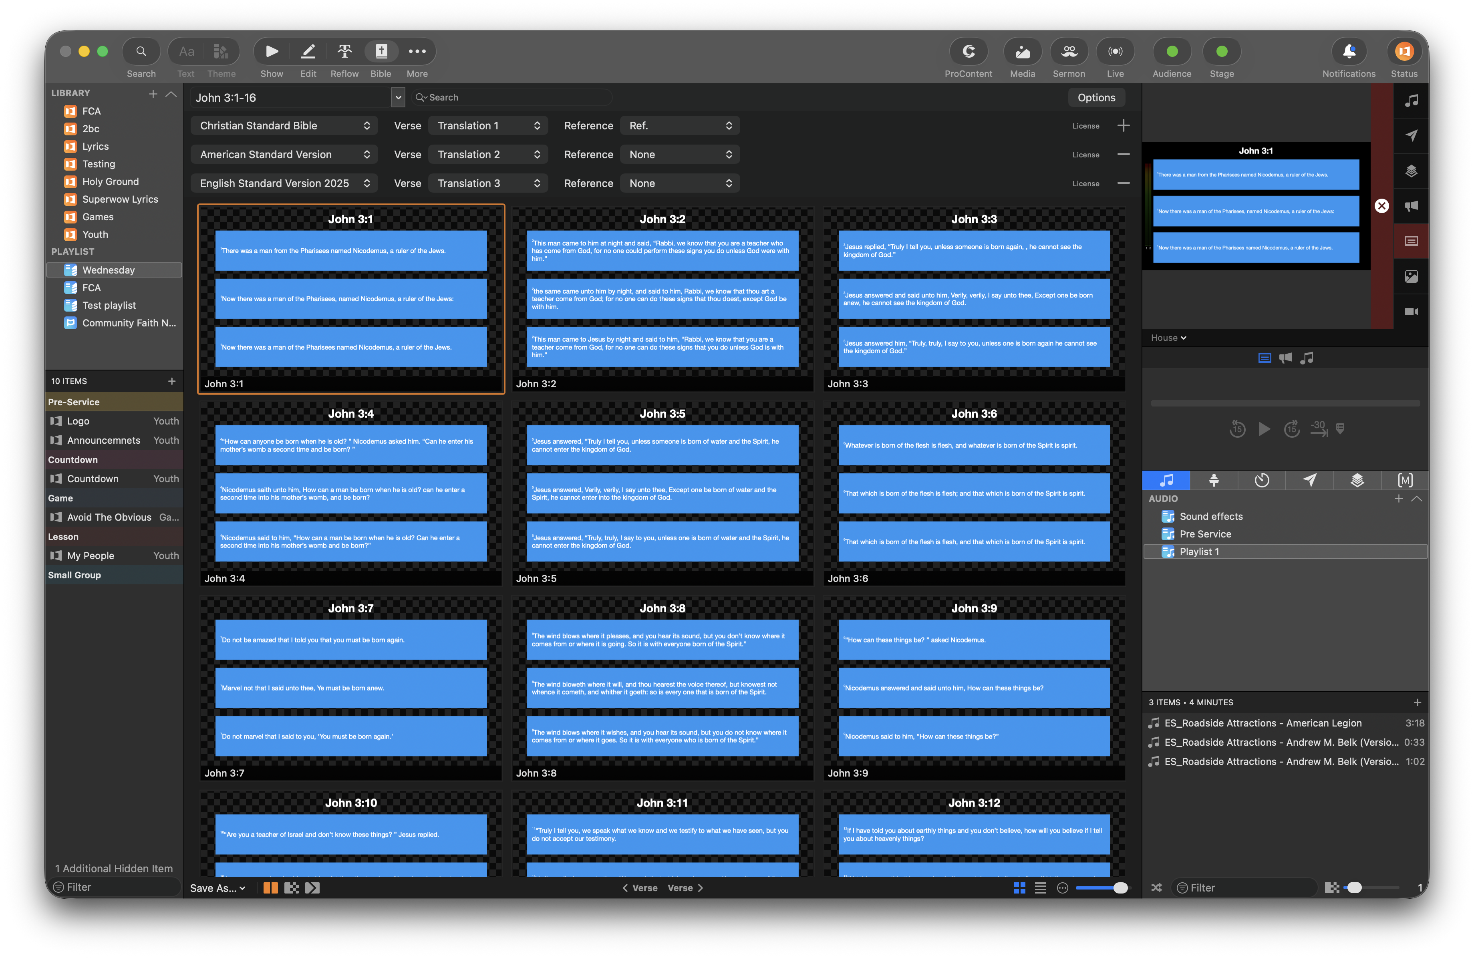
Task: Switch to grid view layout
Action: 1019,888
